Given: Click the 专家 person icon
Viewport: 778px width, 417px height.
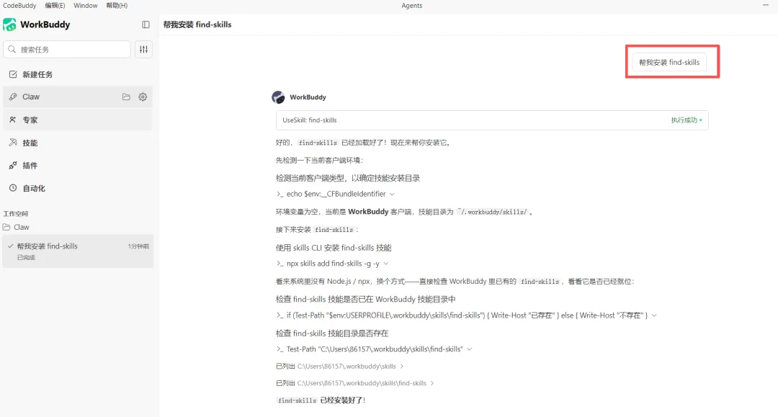Looking at the screenshot, I should [13, 120].
